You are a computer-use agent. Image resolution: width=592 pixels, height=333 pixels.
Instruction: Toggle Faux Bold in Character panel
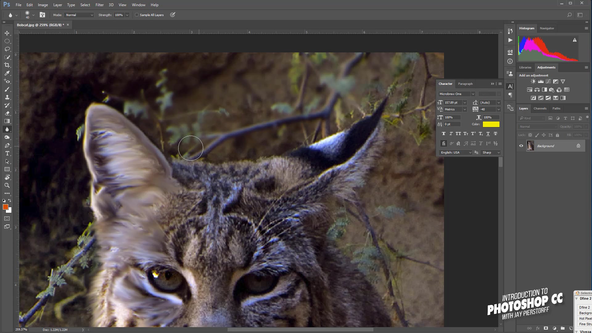click(443, 134)
